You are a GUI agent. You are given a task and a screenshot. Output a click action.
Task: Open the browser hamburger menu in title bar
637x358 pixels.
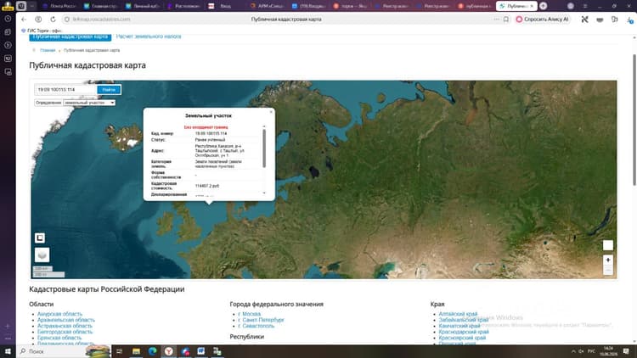[x=585, y=6]
